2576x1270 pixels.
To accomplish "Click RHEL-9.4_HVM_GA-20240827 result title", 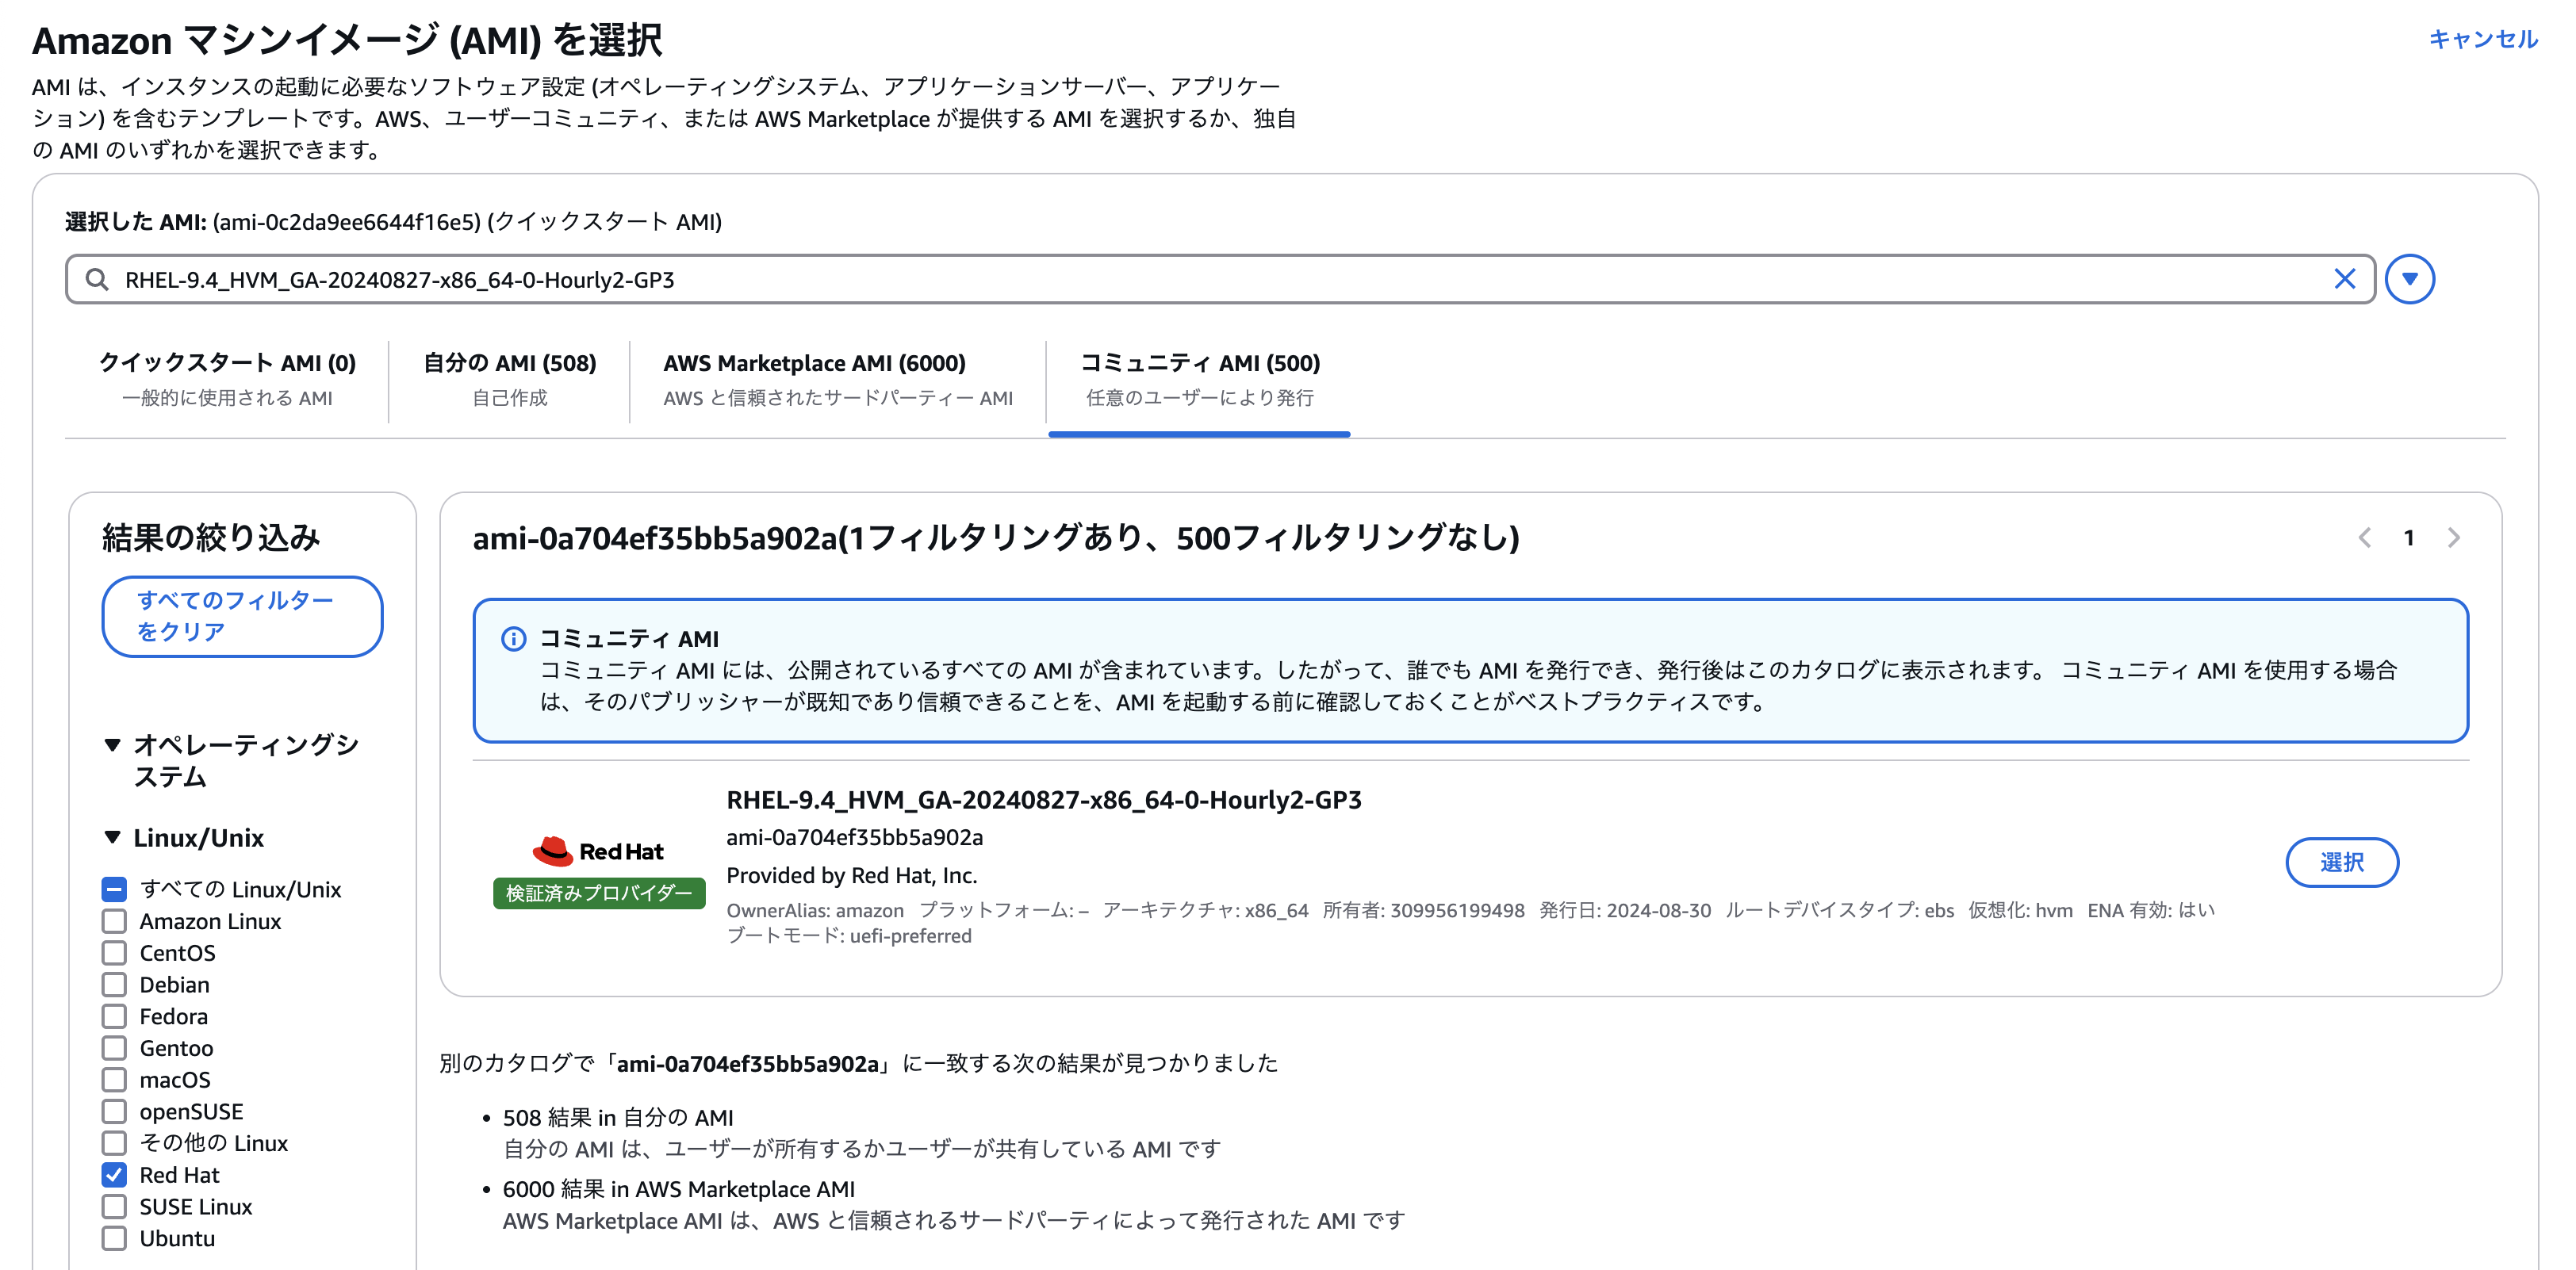I will (1044, 801).
